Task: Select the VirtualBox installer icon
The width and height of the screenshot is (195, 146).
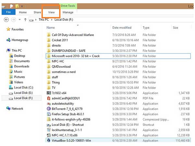Action: [48, 141]
